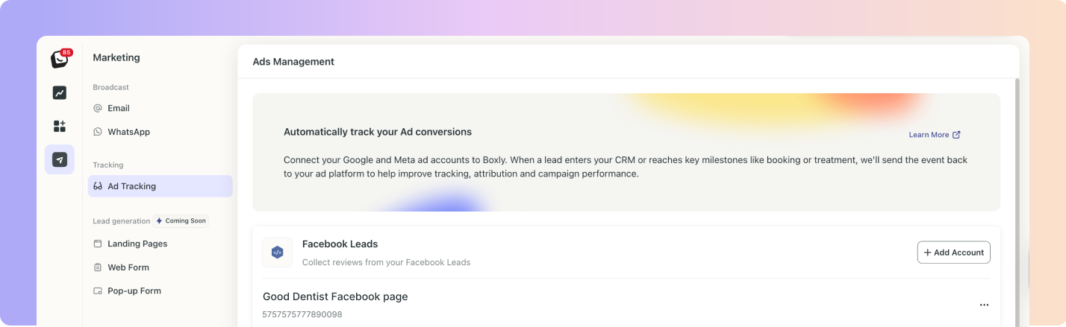Click the Ads Management page title
This screenshot has height=327, width=1066.
pos(293,62)
